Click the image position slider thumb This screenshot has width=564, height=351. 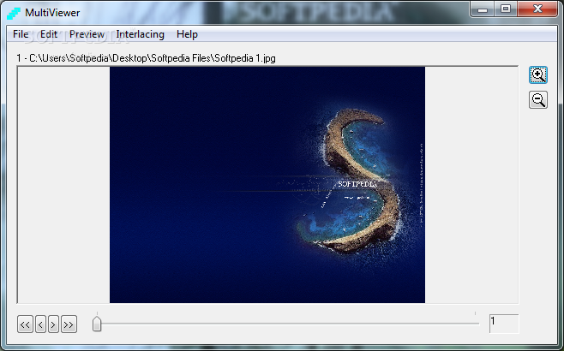(97, 324)
